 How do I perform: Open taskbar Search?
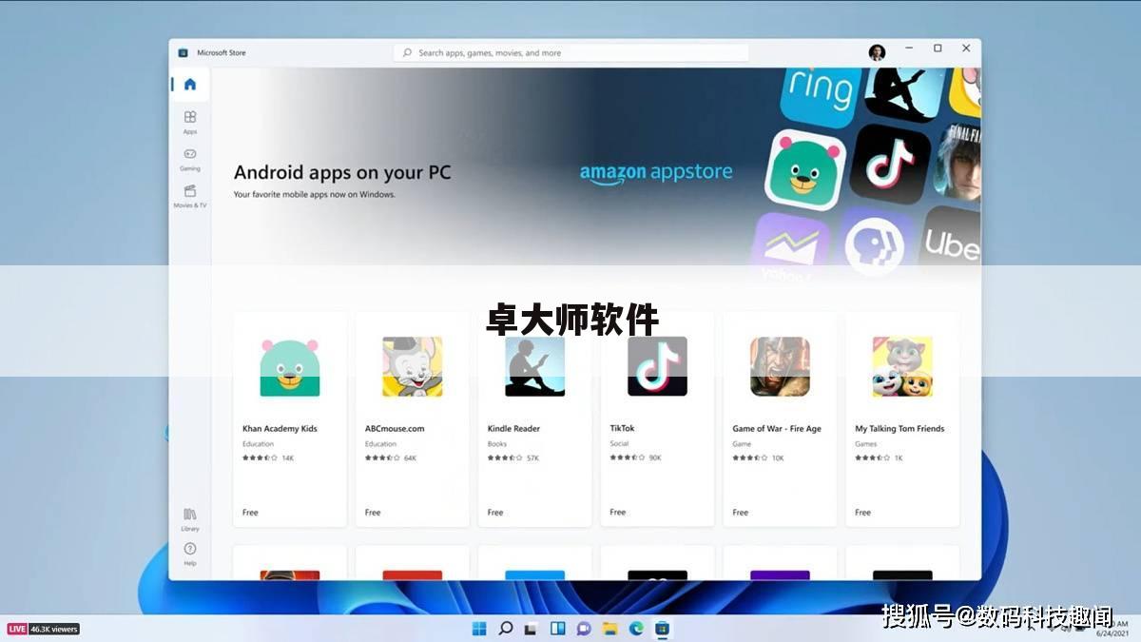pyautogui.click(x=506, y=629)
